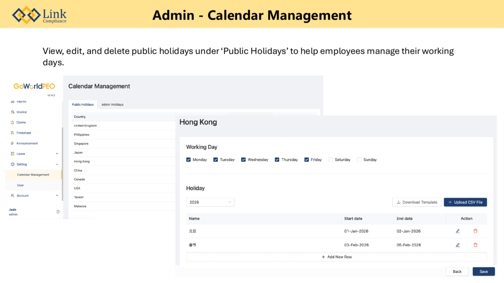
Task: Uncheck the Monday working day
Action: [x=189, y=160]
